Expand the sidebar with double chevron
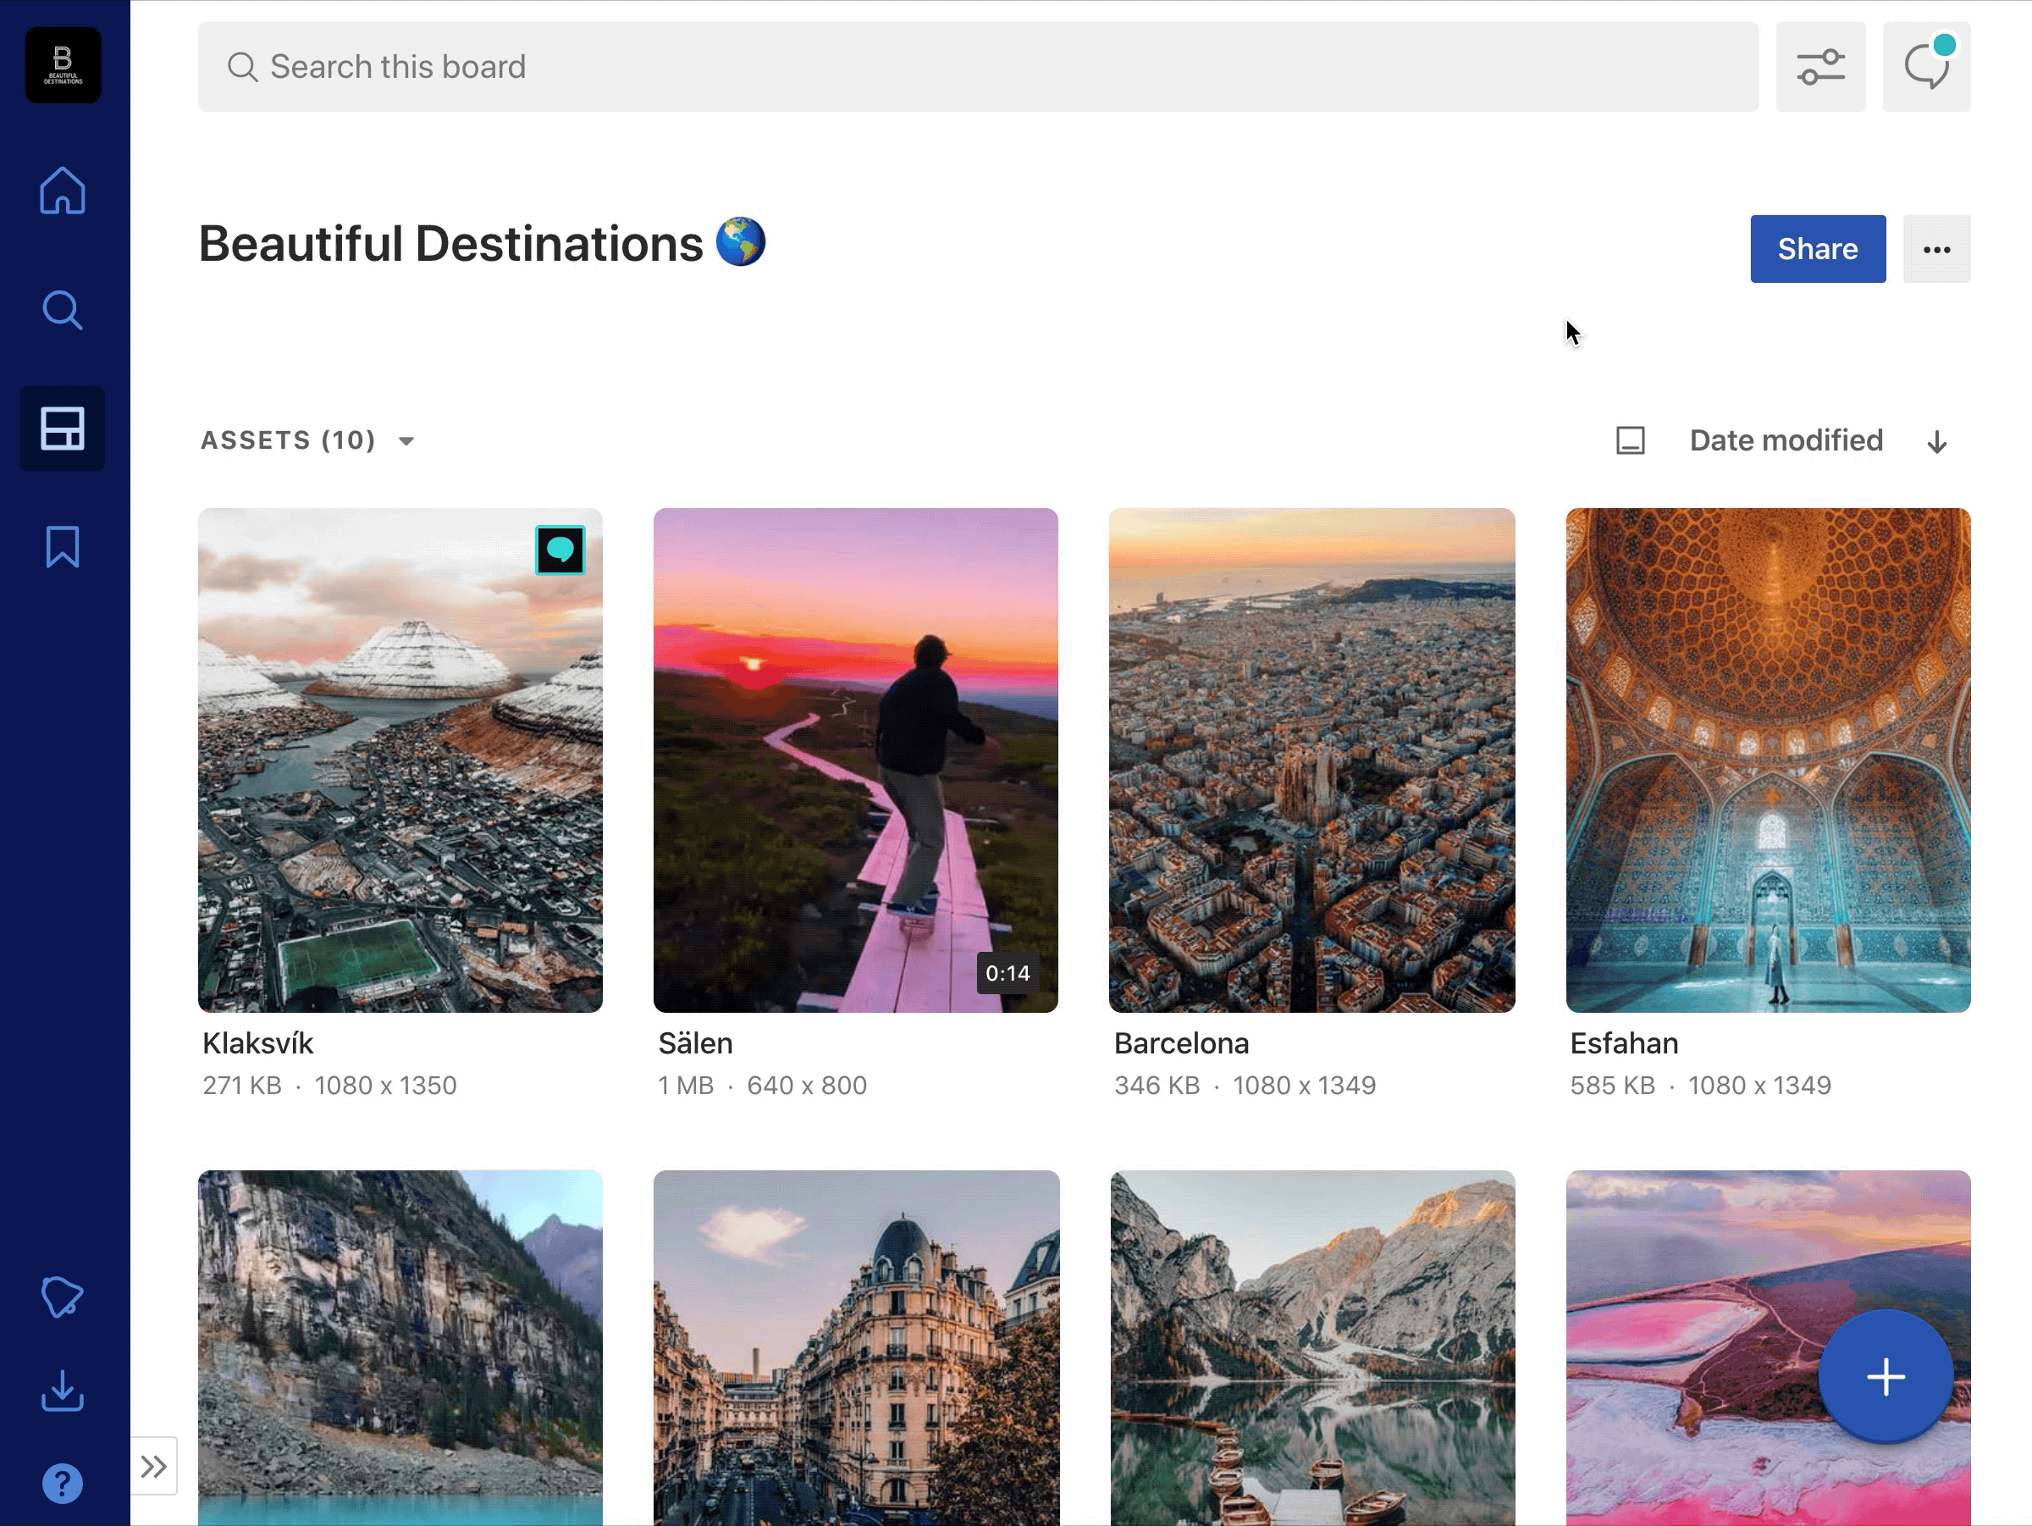The height and width of the screenshot is (1526, 2032). [153, 1466]
